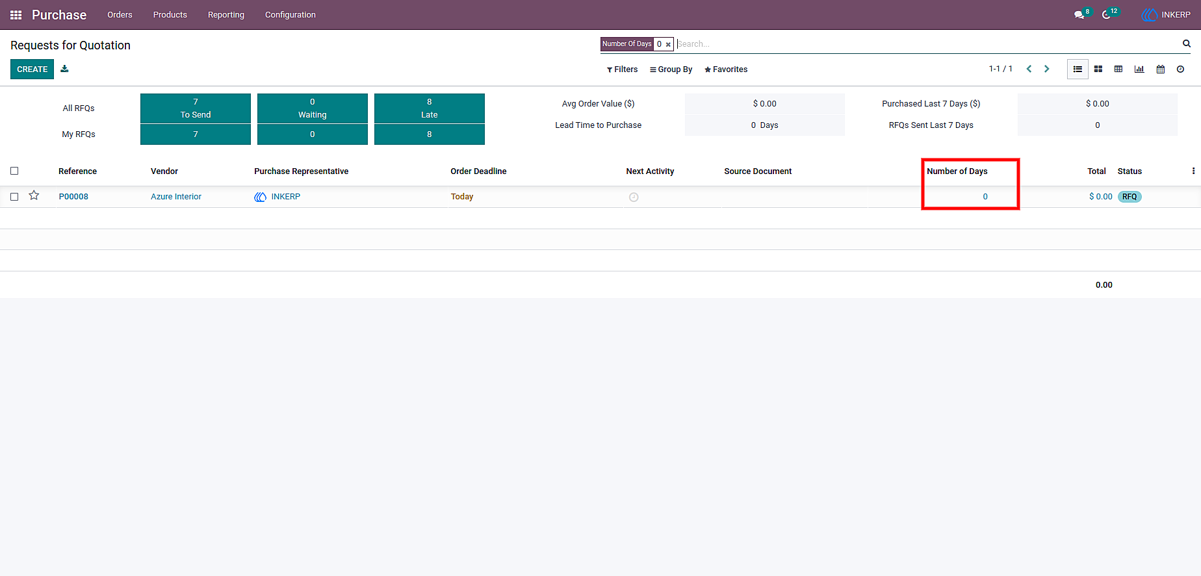This screenshot has width=1201, height=576.
Task: Sort by Order Deadline column header
Action: coord(478,171)
